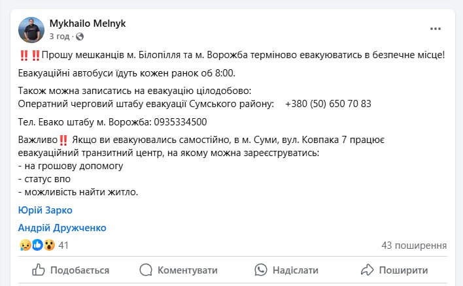Click the thumbs-up icon beside Подобається
The height and width of the screenshot is (286, 463).
pyautogui.click(x=39, y=270)
